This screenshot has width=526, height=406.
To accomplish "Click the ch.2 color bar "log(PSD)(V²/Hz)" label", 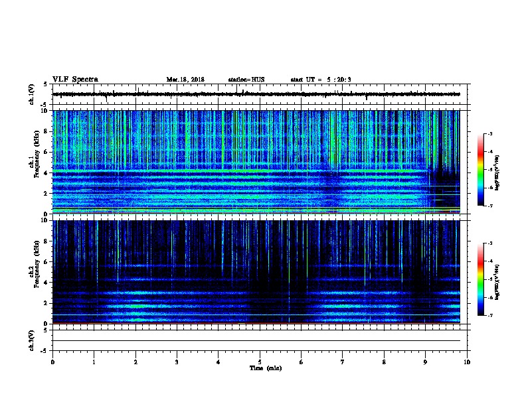I will 497,282.
